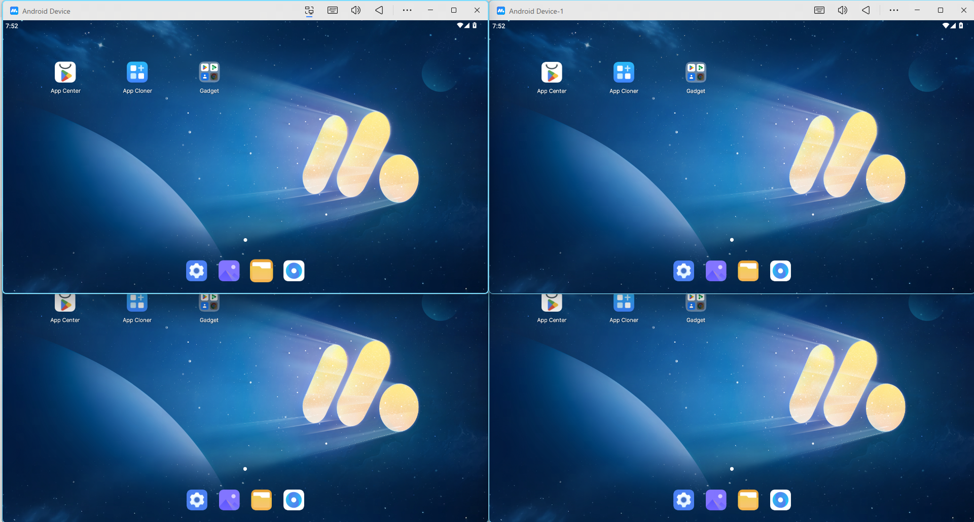Click Gadget label in lower-right emulator window

[x=696, y=320]
